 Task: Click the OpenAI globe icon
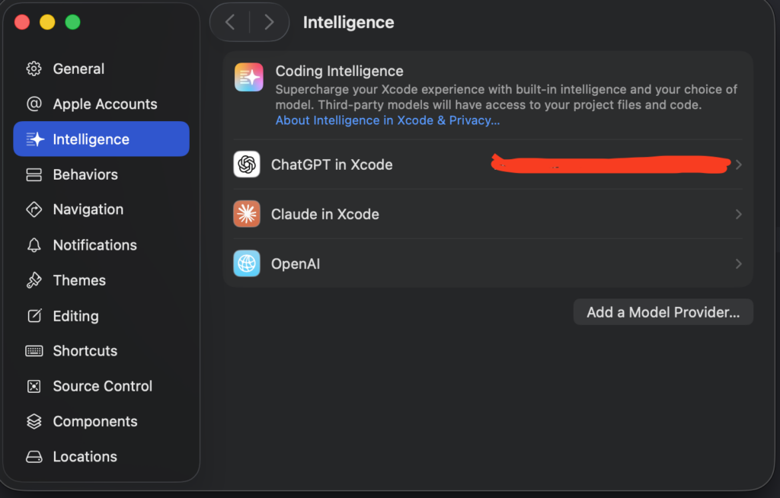click(x=247, y=263)
